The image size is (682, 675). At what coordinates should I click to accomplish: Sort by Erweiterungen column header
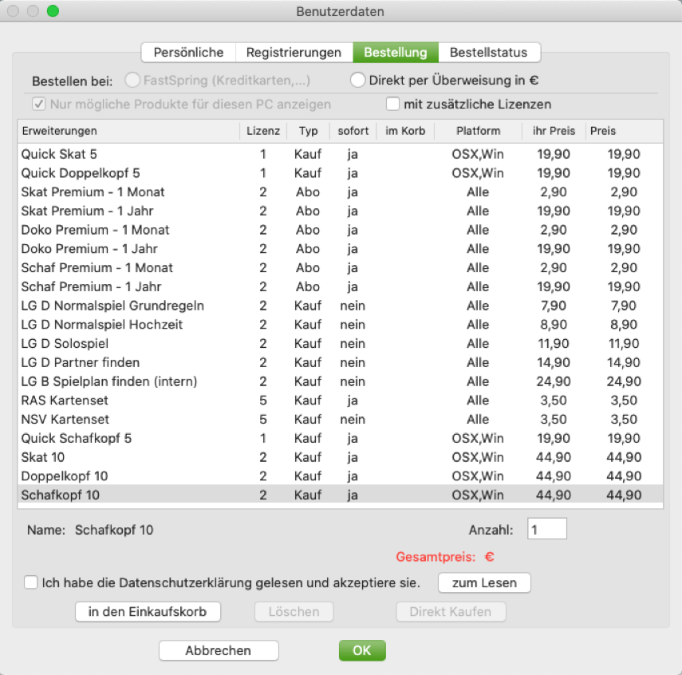pyautogui.click(x=128, y=131)
